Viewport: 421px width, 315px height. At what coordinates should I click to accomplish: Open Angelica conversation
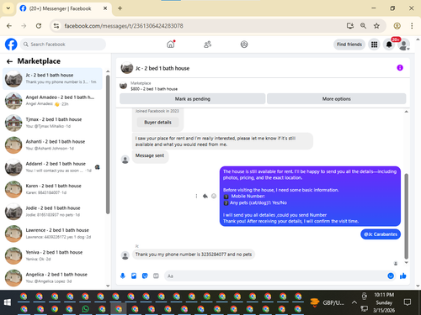pyautogui.click(x=52, y=278)
